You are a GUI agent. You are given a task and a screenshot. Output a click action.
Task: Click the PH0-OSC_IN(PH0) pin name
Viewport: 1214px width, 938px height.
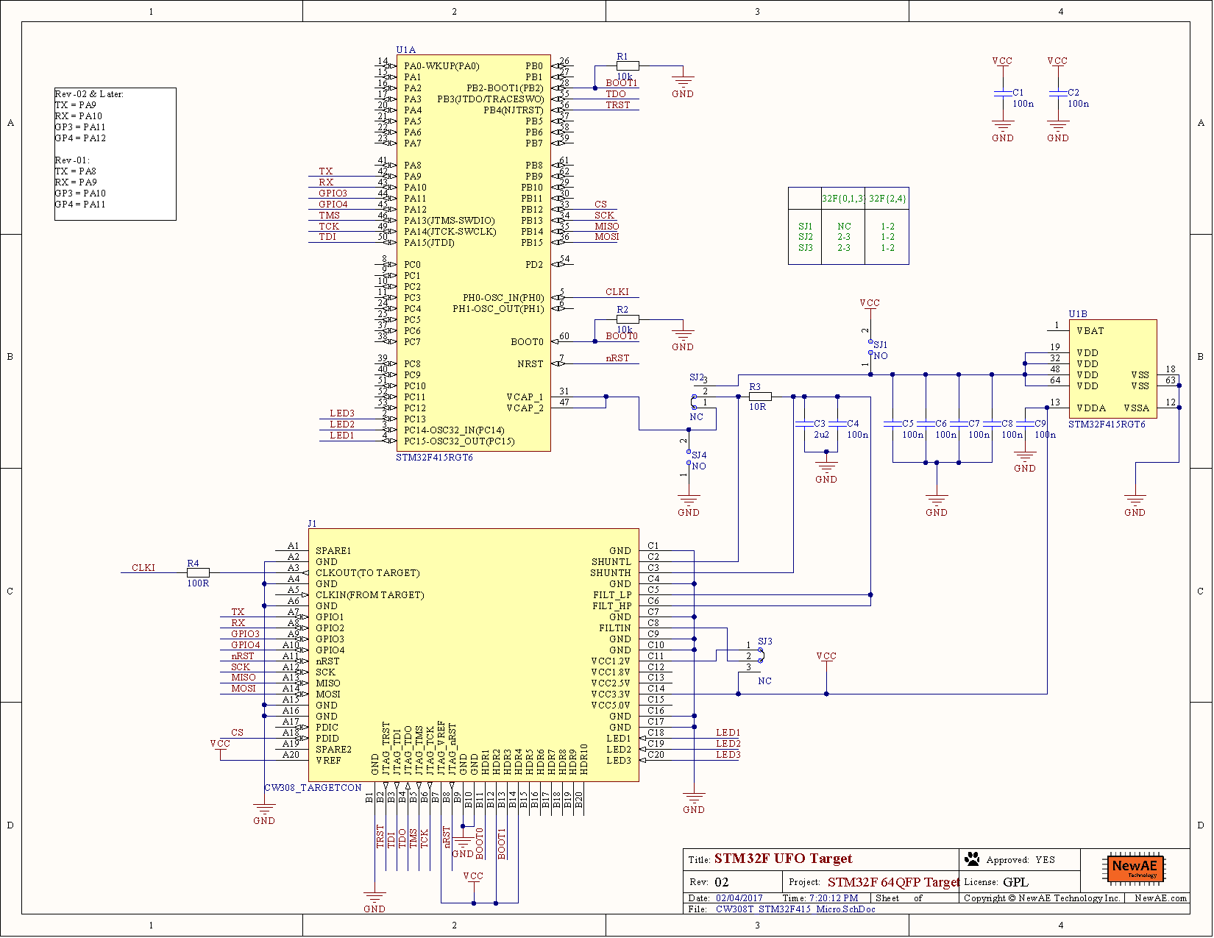click(x=503, y=298)
